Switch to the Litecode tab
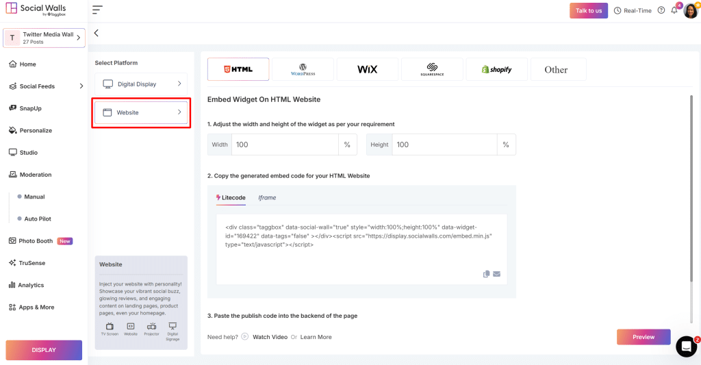Screen dimensions: 701x365 coord(231,198)
